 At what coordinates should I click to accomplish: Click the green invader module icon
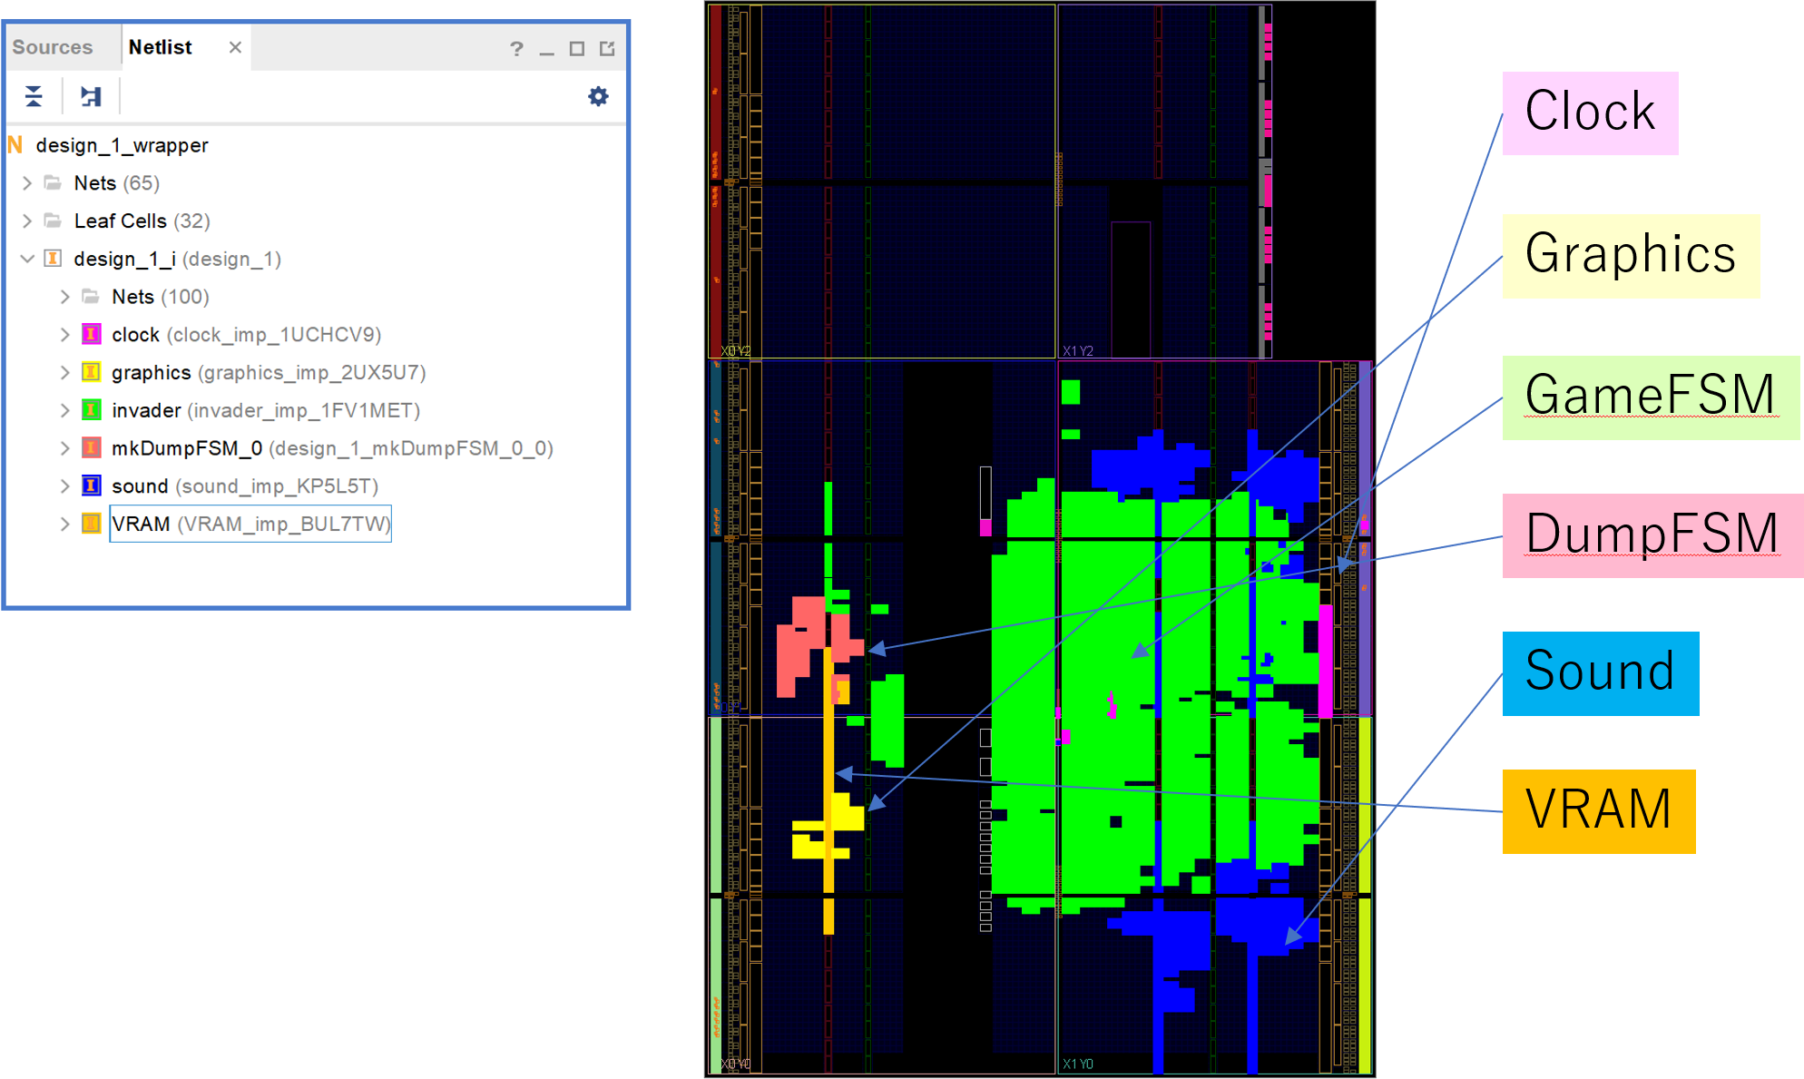[92, 410]
